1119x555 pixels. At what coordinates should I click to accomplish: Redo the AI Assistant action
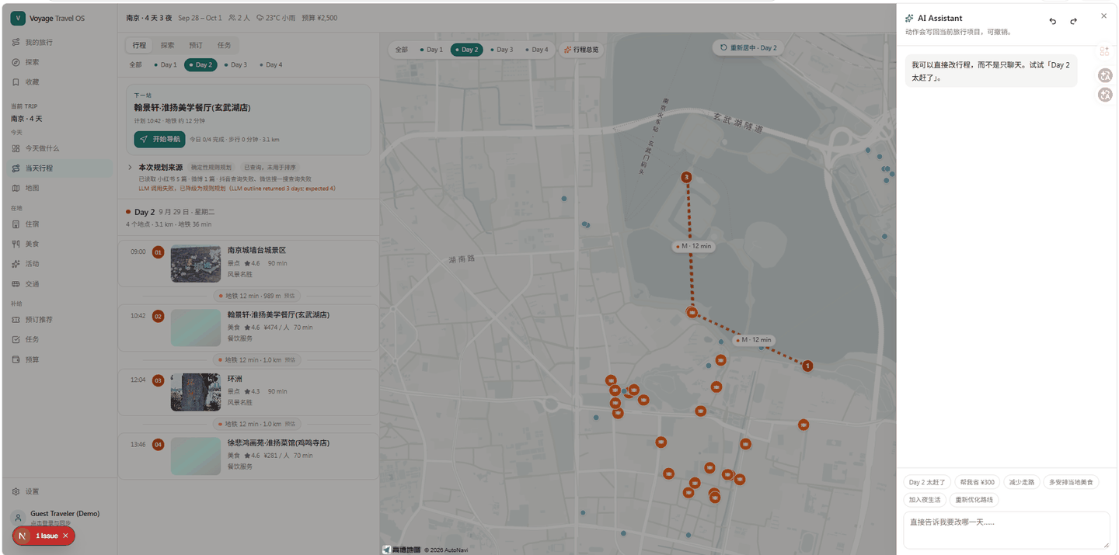point(1073,21)
